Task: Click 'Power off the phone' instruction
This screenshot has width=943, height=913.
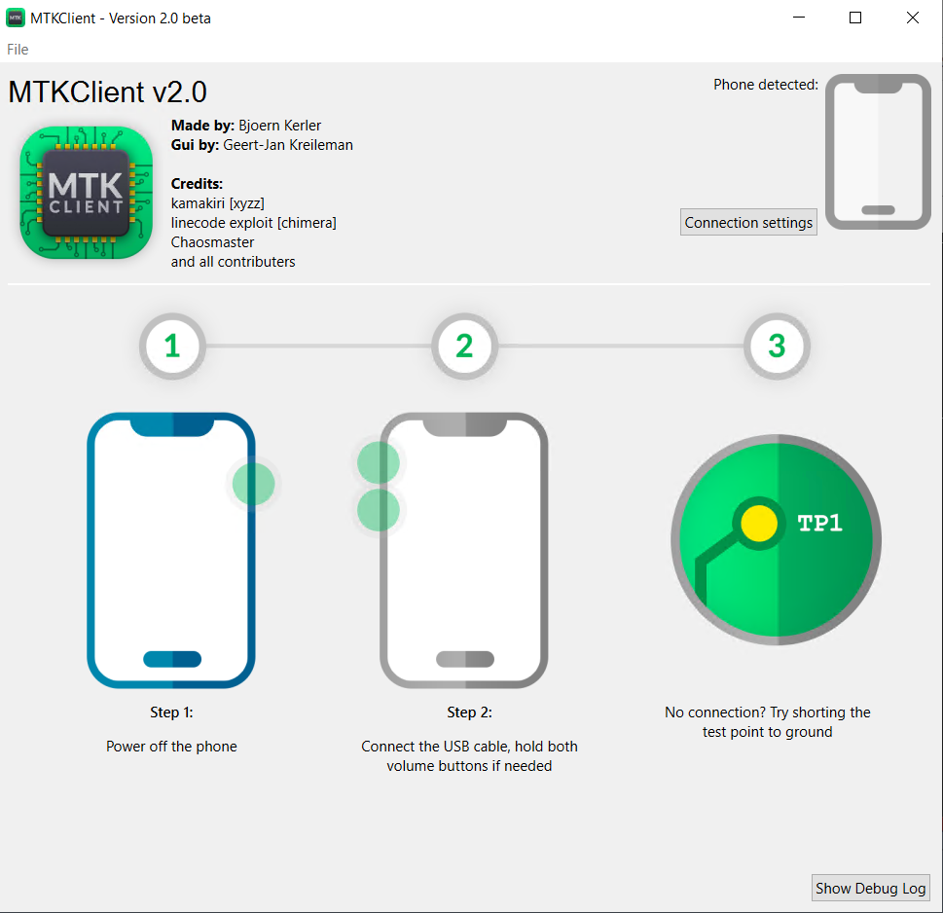Action: [x=171, y=747]
